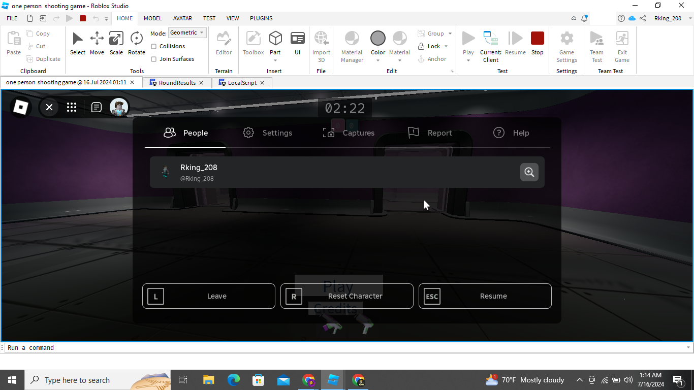The image size is (694, 390).
Task: Open the quick access toolbar customize arrow
Action: point(107,18)
